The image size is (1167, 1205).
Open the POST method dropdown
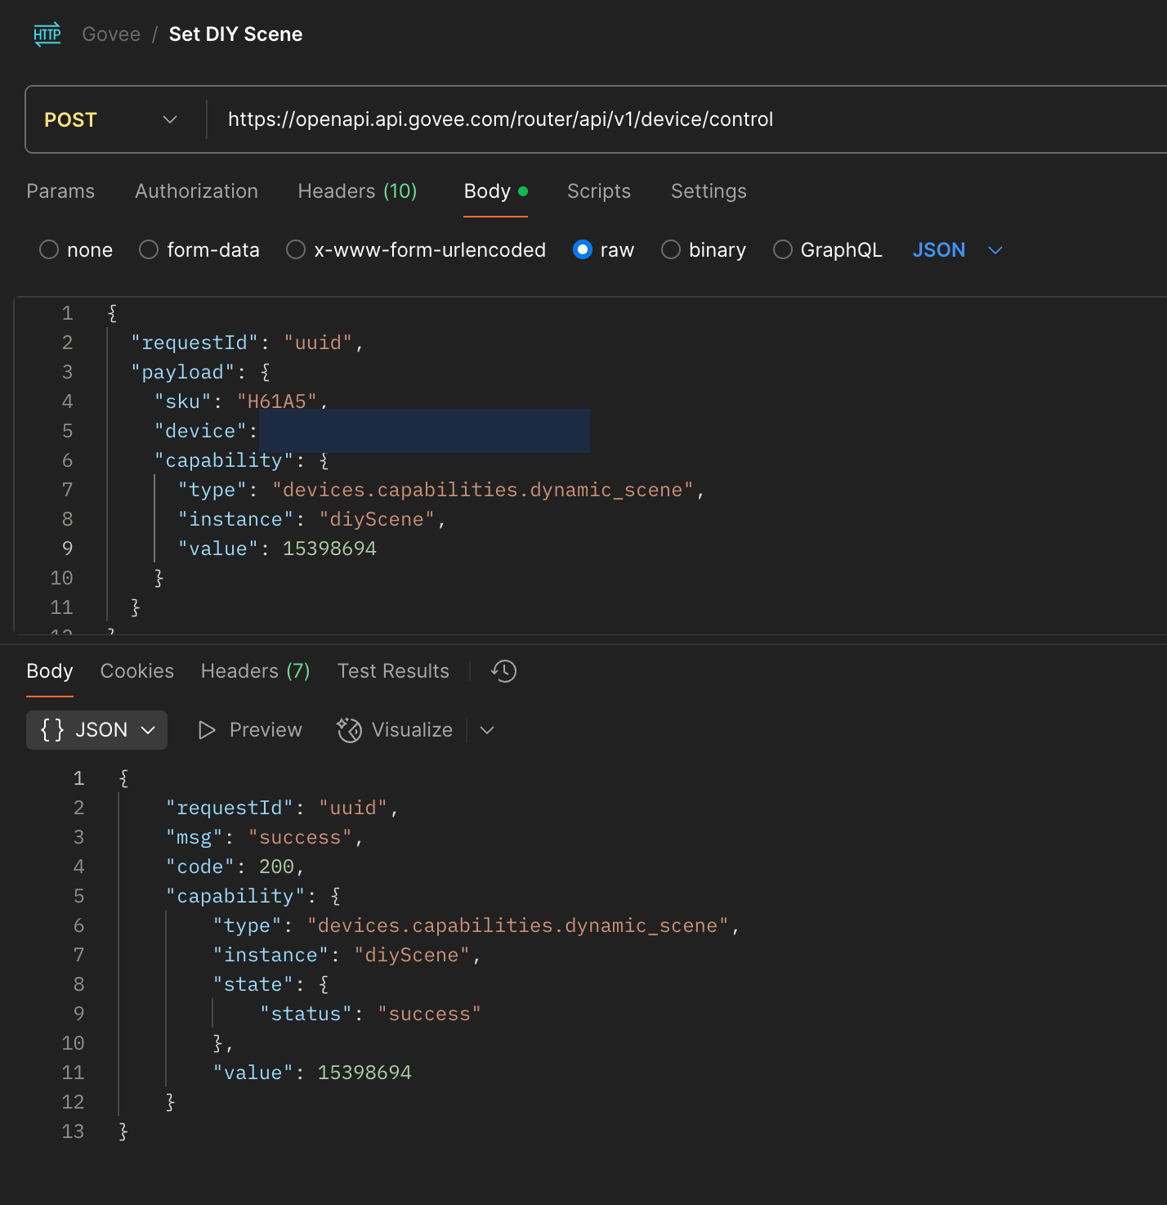pyautogui.click(x=110, y=119)
